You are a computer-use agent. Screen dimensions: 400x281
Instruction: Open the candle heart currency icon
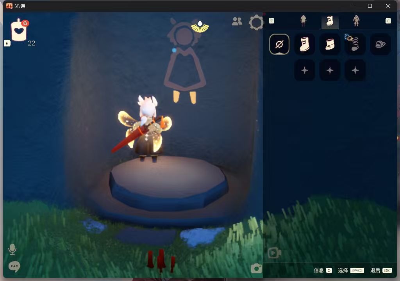[x=19, y=30]
